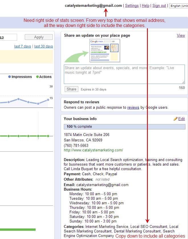Viewport: 188px width, 239px height.
Task: Click the 'Respond to reviews' heading
Action: click(81, 102)
